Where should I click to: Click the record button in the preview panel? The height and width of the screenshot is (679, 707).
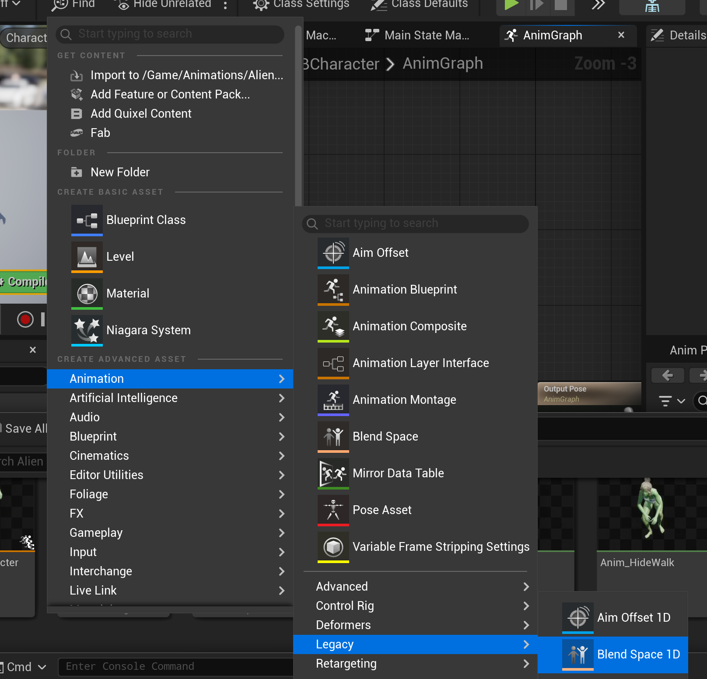point(25,319)
